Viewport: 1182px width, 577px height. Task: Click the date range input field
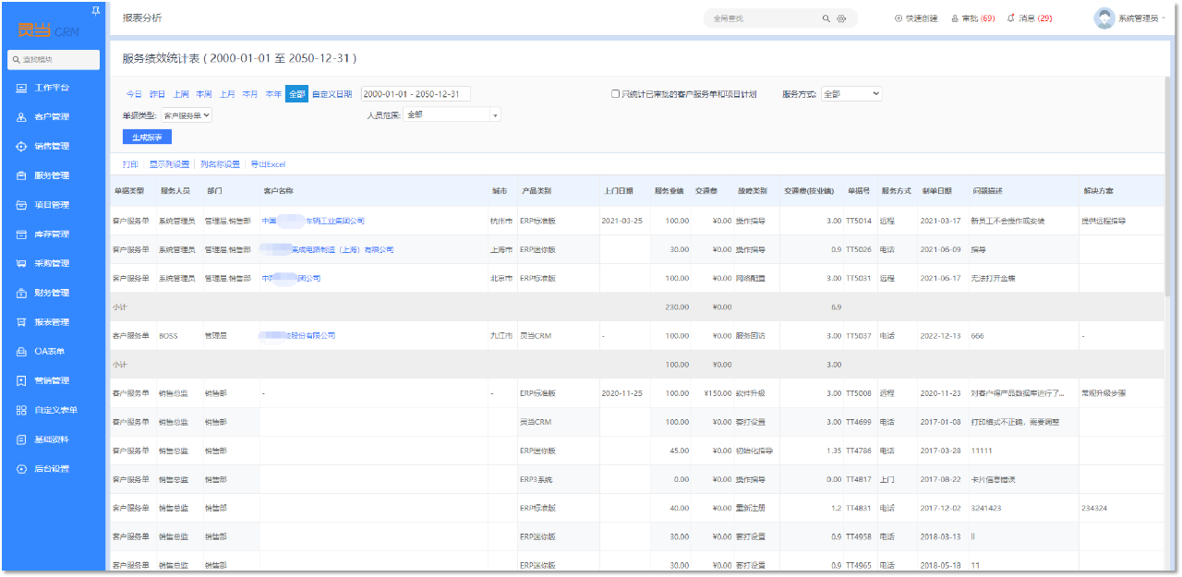click(416, 94)
